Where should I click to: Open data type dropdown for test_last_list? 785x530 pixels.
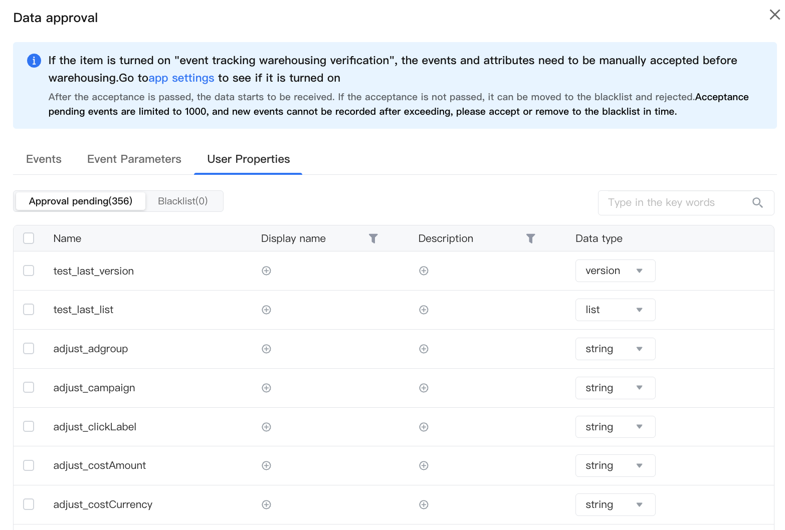pyautogui.click(x=615, y=310)
